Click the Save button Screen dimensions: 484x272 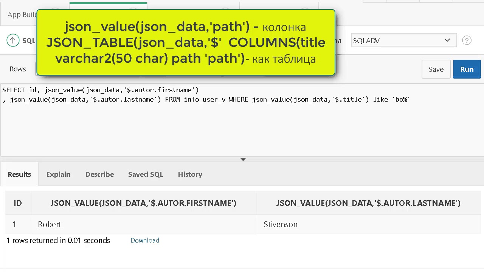point(436,69)
